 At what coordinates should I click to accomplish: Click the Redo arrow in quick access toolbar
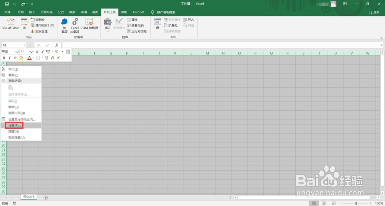[23, 4]
